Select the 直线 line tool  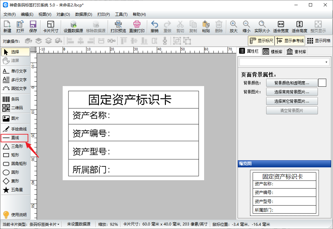coord(15,138)
